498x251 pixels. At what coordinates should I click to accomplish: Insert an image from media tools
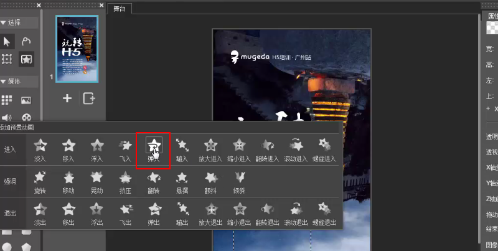(26, 100)
